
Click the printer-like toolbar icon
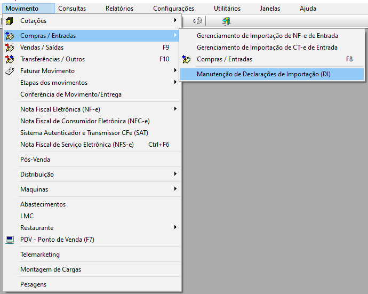click(198, 21)
